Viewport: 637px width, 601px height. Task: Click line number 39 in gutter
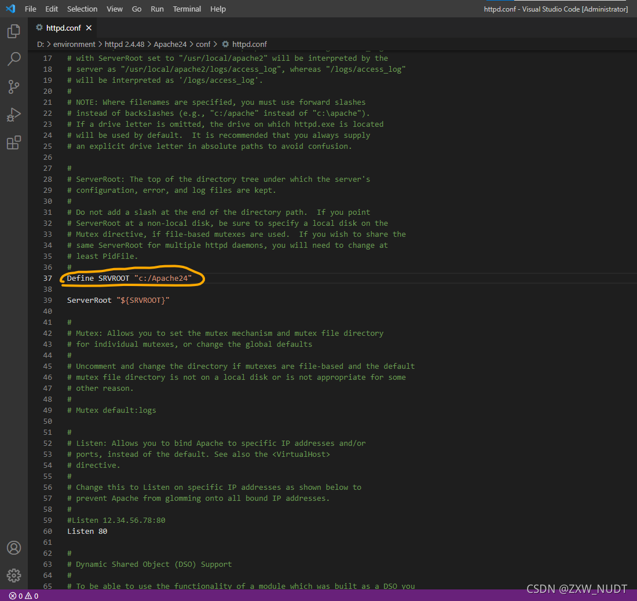tap(47, 300)
